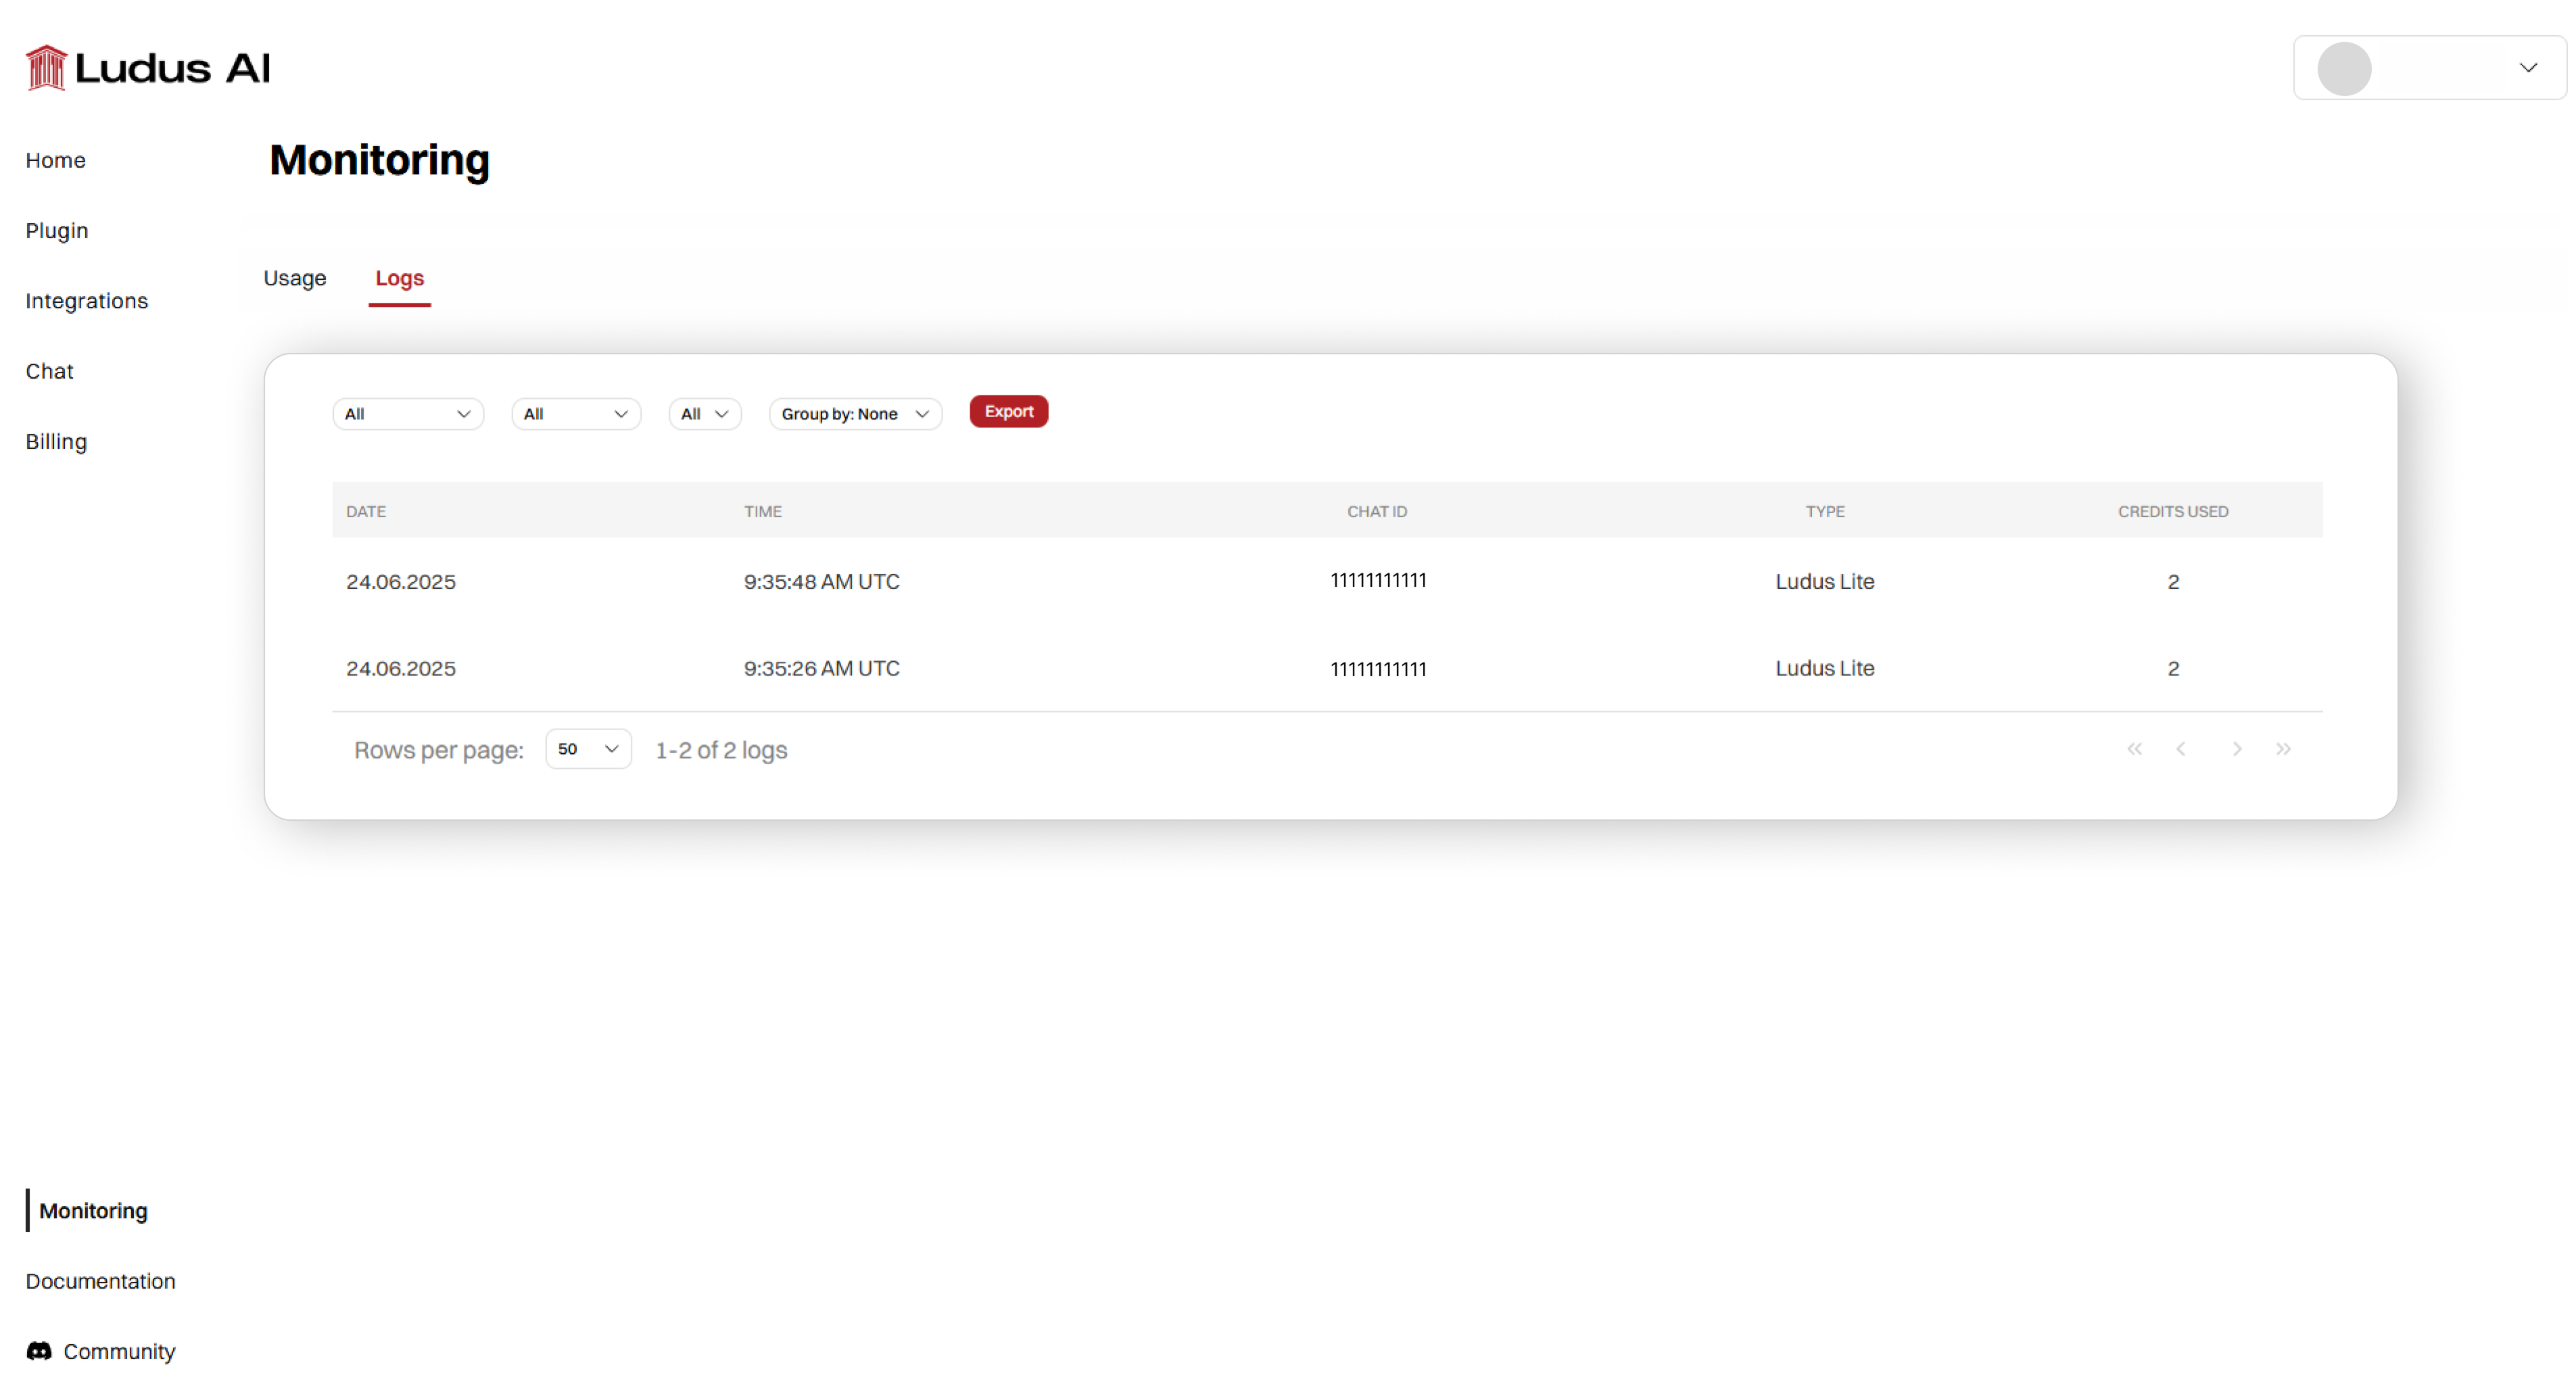The width and height of the screenshot is (2576, 1386).
Task: Click the Ludus AI logo icon
Action: point(46,68)
